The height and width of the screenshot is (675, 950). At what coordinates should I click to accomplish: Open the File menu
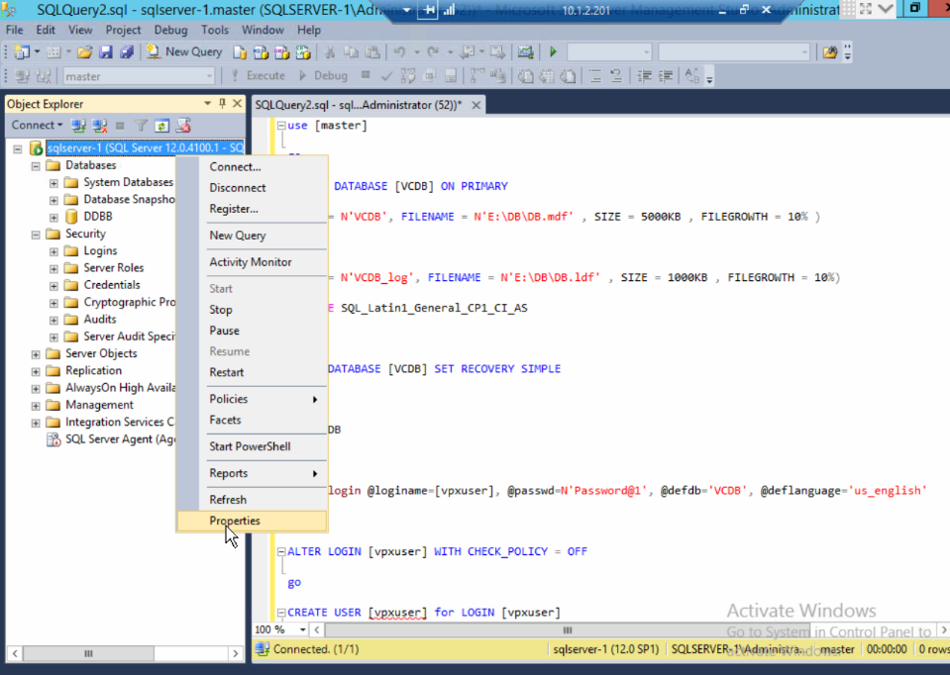pos(14,30)
